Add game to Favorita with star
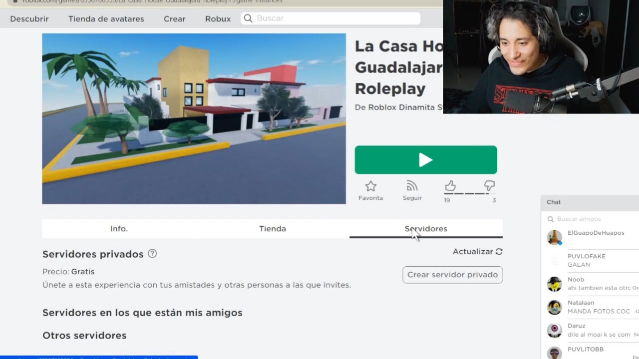The width and height of the screenshot is (639, 359). click(x=370, y=190)
